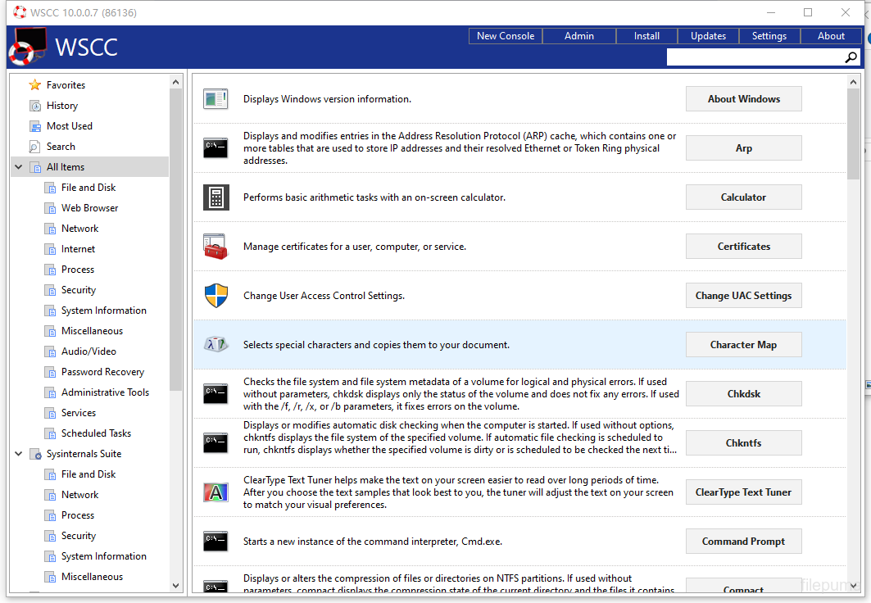Click the Calculator icon in the list

215,197
